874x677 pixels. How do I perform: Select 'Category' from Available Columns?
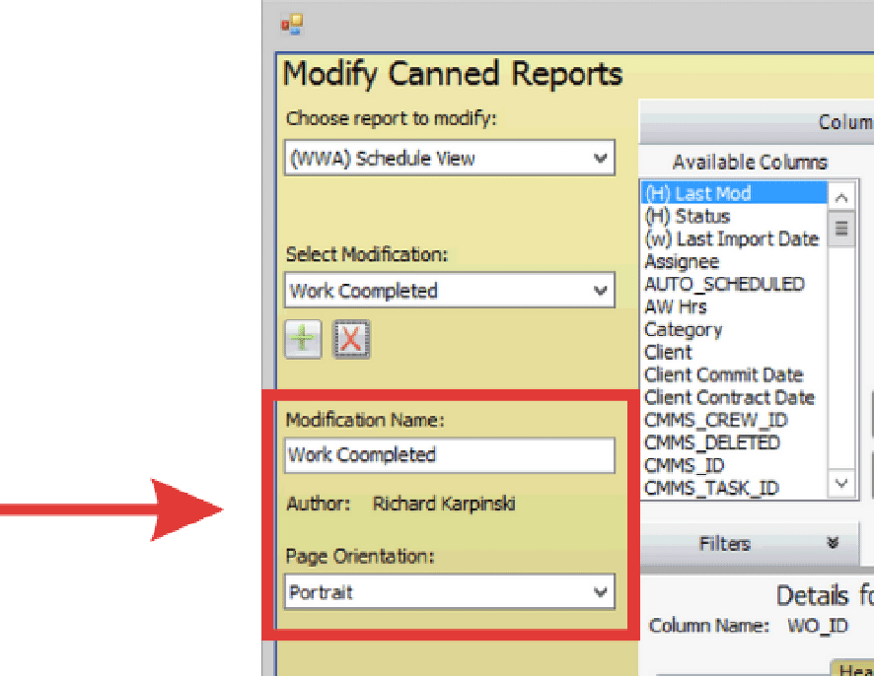[x=683, y=329]
